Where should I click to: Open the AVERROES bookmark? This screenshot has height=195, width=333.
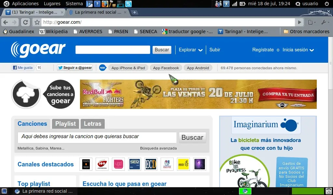pos(88,32)
